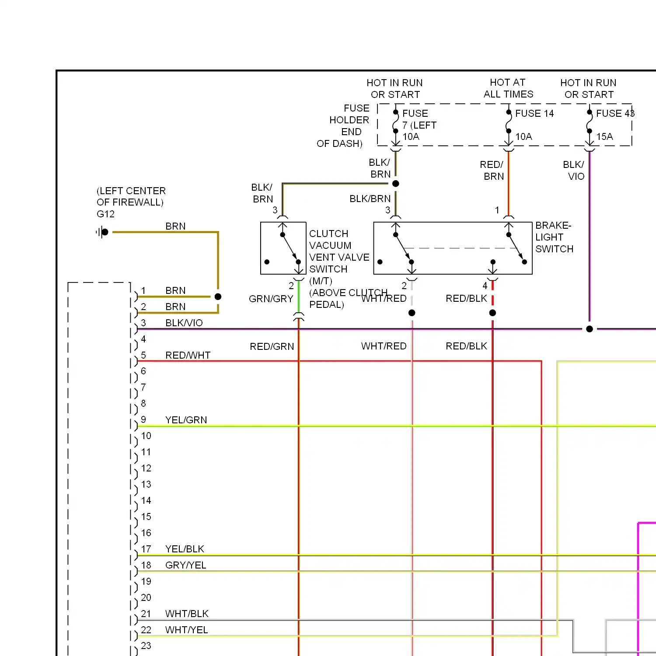The image size is (656, 656).
Task: Select the (M/T) note text
Action: [321, 281]
